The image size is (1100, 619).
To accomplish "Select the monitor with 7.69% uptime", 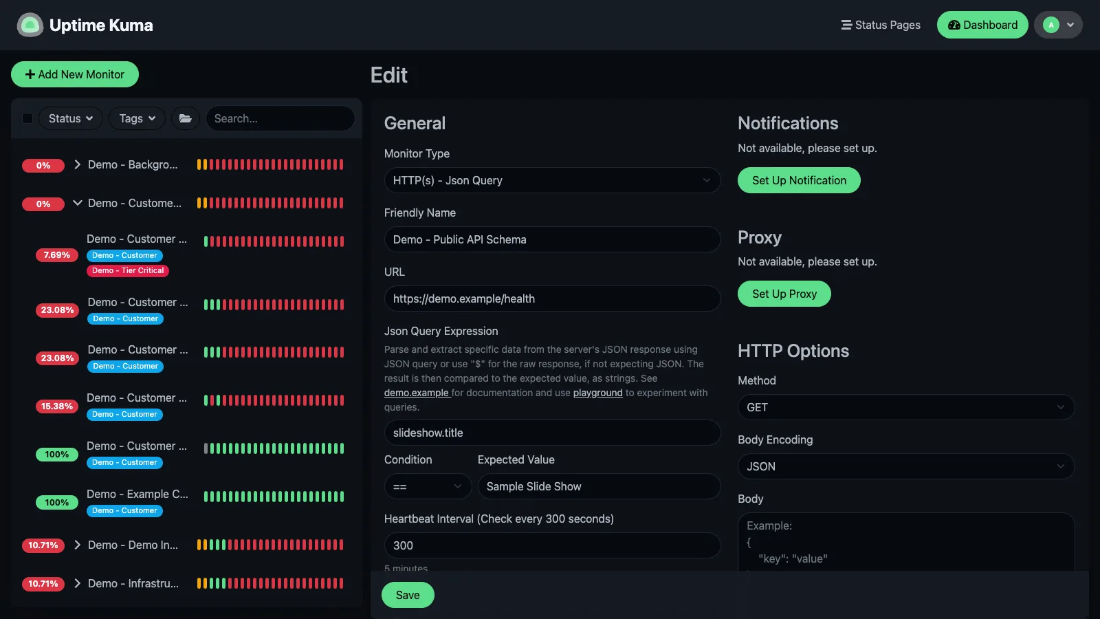I will coord(186,254).
